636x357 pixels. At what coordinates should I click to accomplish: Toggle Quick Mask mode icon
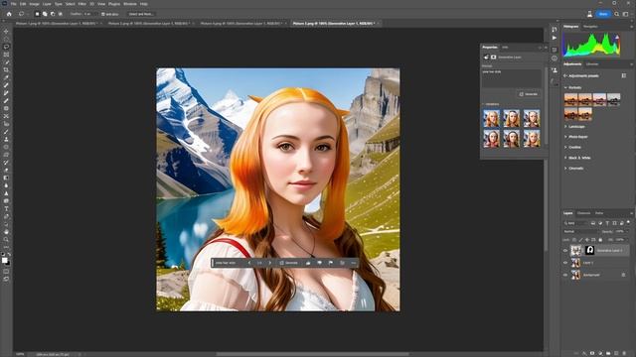[x=6, y=271]
